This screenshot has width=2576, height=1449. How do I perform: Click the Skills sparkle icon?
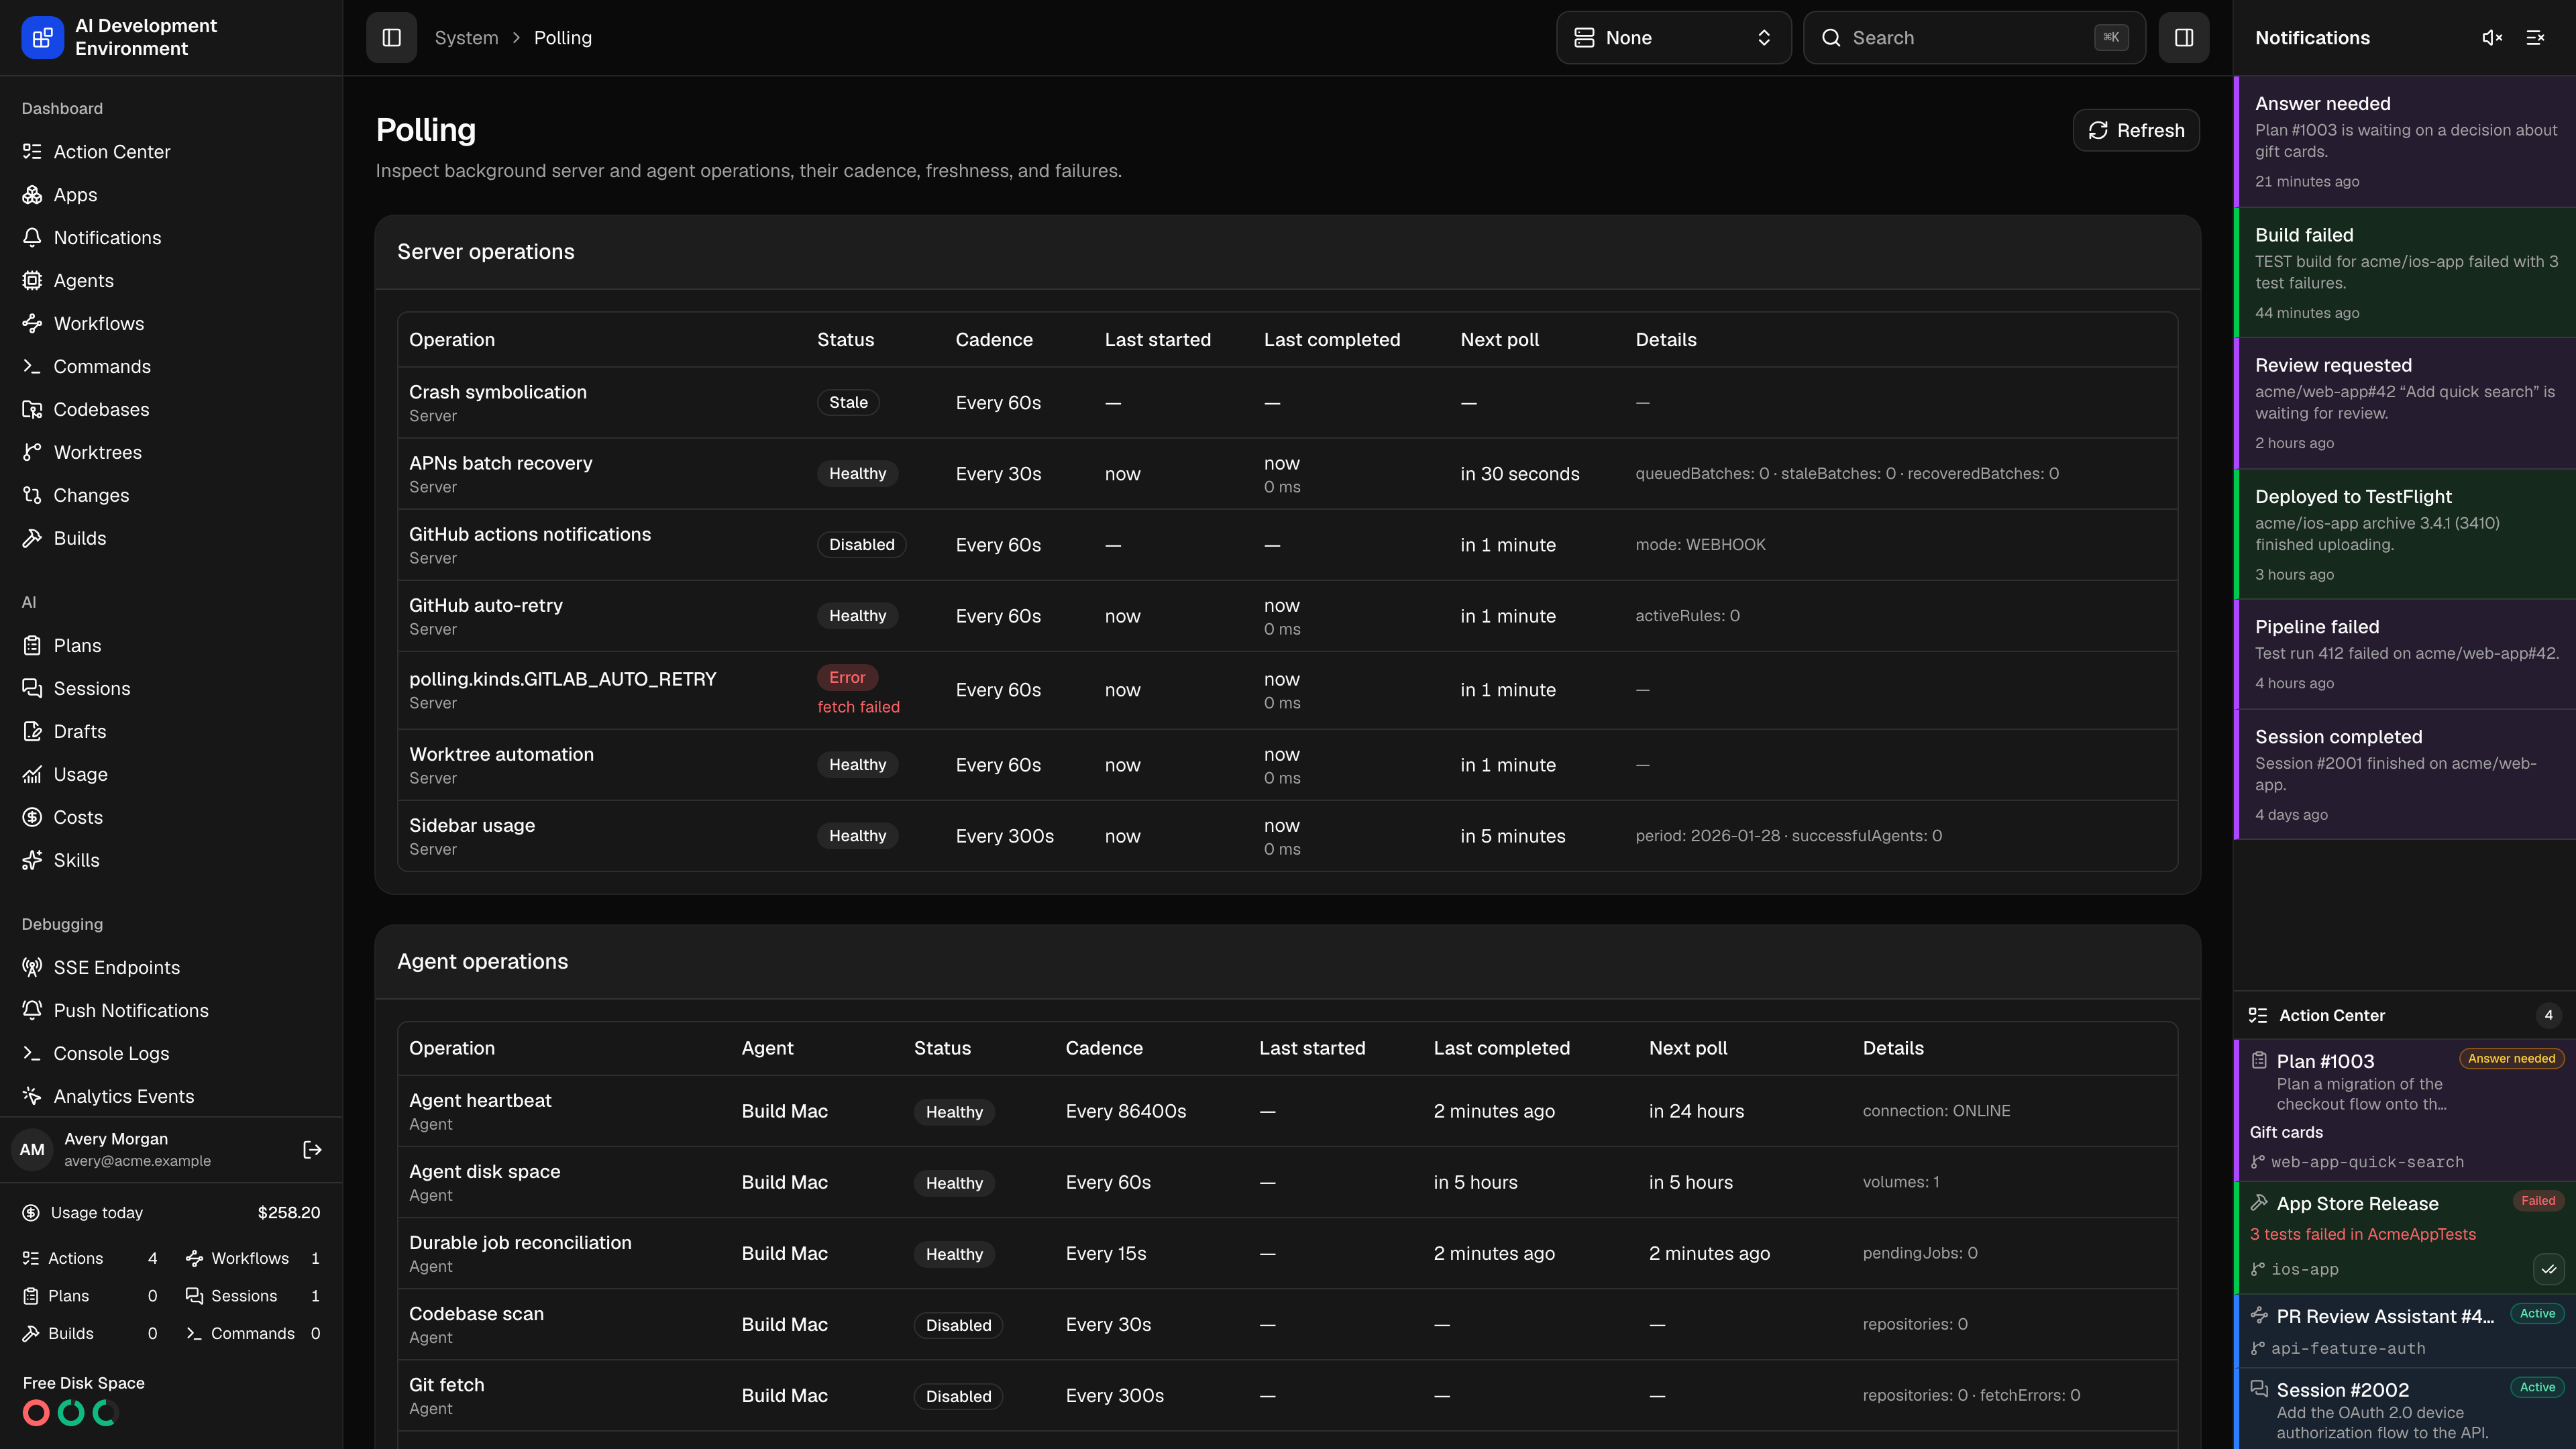point(32,861)
